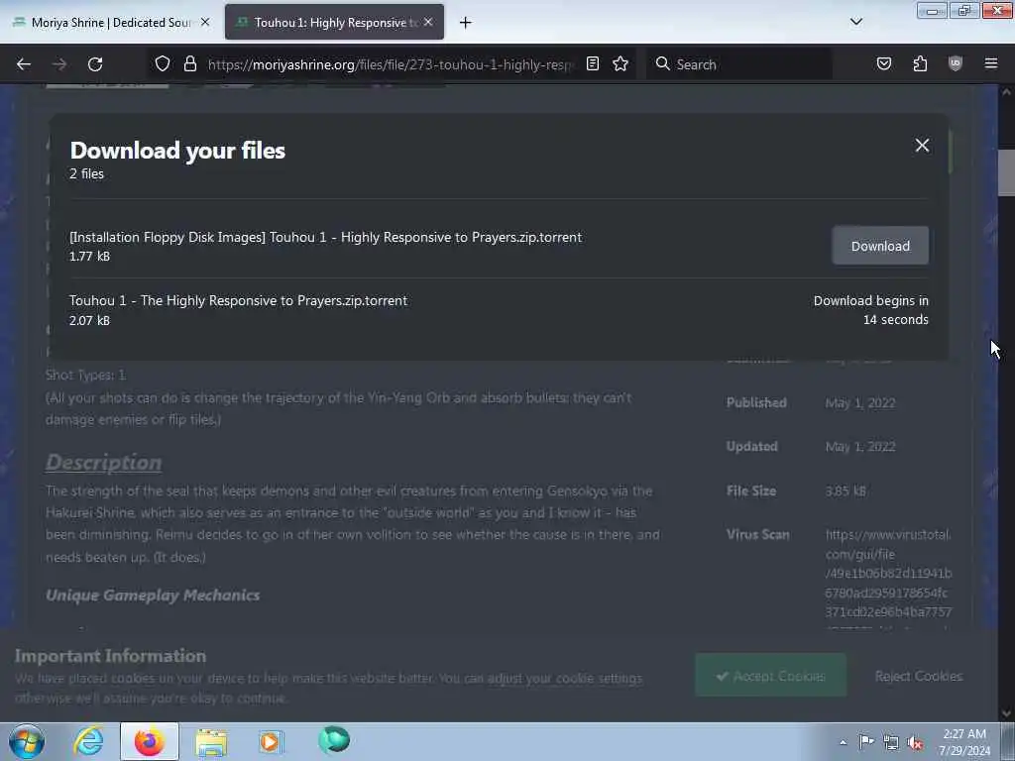List all tabs with the chevron
This screenshot has height=761, width=1015.
(855, 22)
